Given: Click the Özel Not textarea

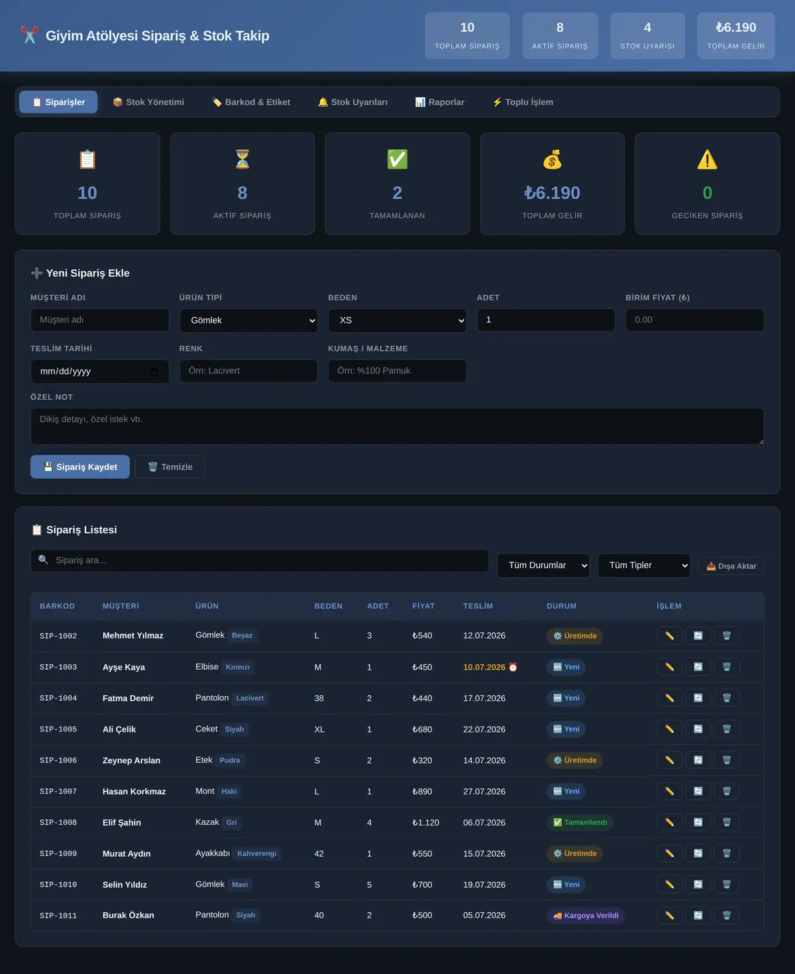Looking at the screenshot, I should 397,426.
